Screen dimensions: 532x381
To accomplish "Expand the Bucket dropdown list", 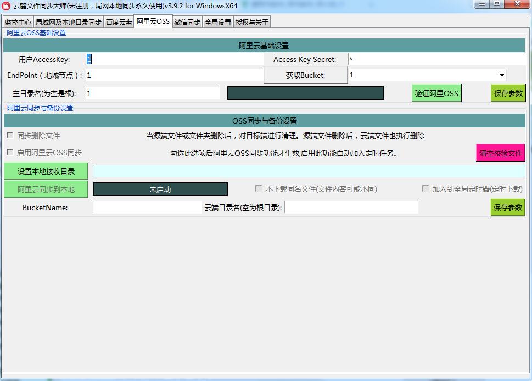I will [502, 75].
